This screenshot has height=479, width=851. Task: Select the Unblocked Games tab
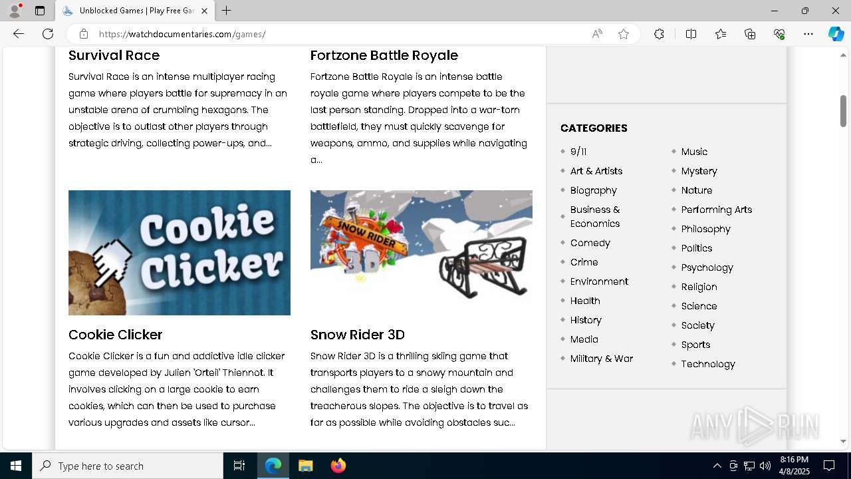(134, 11)
